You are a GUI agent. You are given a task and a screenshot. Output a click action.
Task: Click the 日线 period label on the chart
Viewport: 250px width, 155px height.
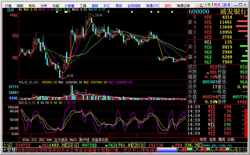(x=10, y=10)
